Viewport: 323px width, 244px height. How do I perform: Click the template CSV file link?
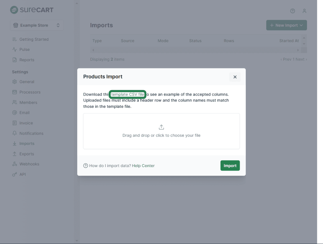(127, 94)
